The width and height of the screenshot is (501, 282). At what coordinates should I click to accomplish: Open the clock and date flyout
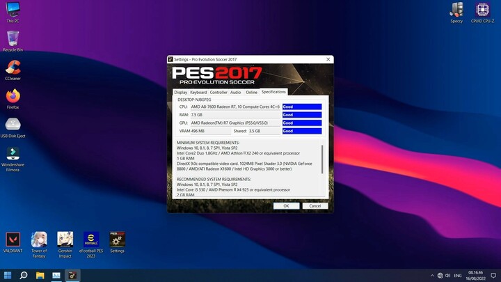475,275
